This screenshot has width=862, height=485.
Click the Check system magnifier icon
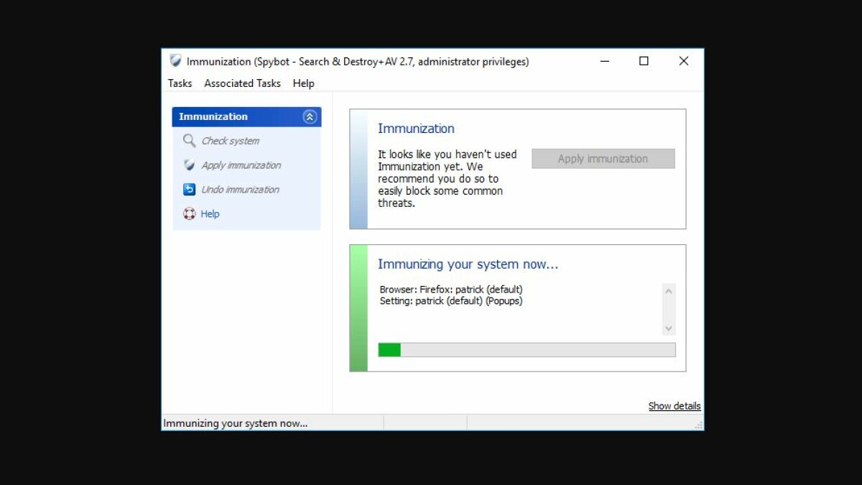[x=189, y=141]
